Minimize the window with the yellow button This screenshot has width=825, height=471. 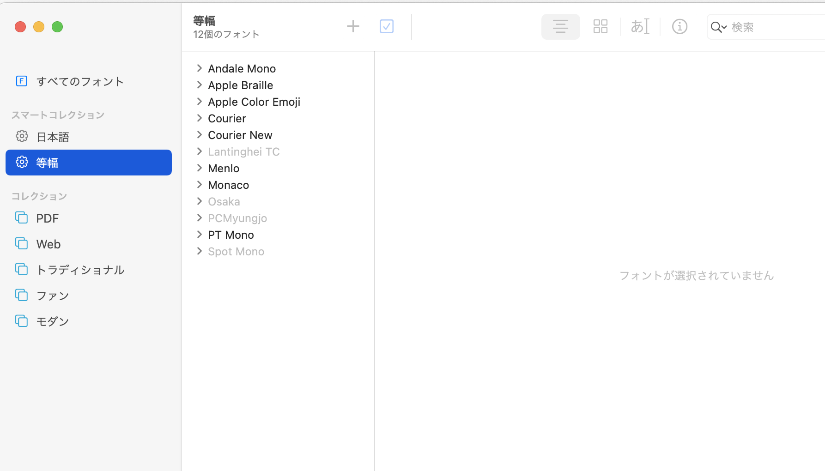[39, 27]
